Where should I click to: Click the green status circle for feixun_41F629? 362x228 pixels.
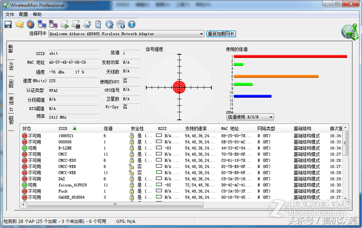tap(25, 185)
